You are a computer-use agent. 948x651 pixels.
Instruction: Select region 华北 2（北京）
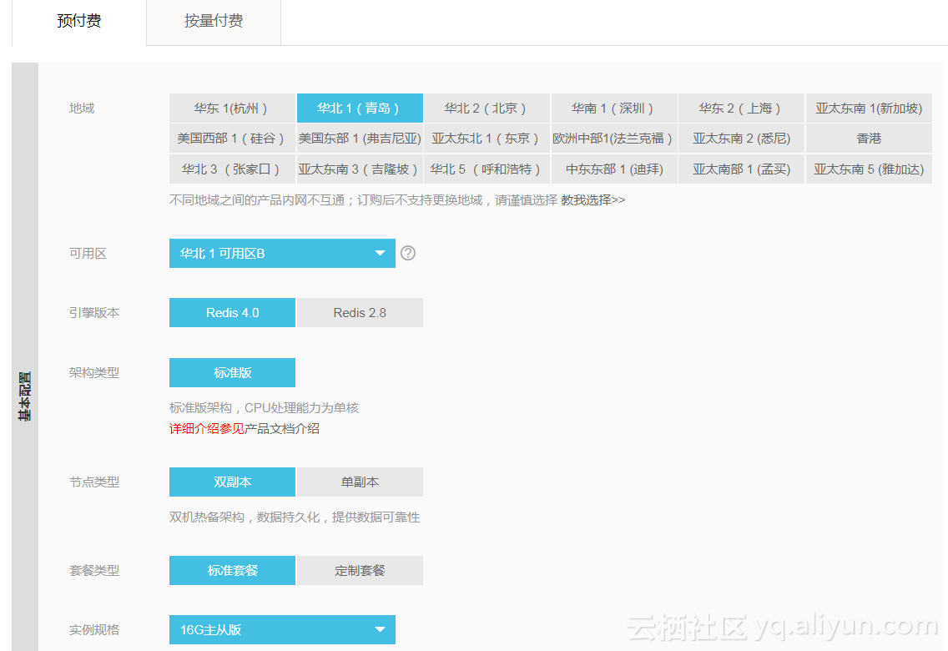click(x=487, y=108)
